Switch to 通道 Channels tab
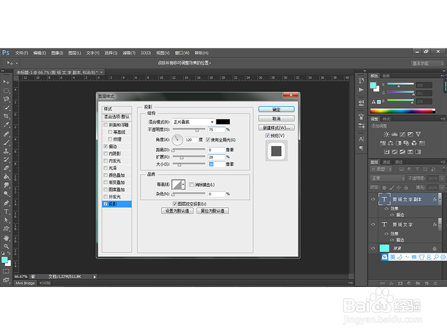Viewport: 447px width, 335px height. click(x=386, y=162)
